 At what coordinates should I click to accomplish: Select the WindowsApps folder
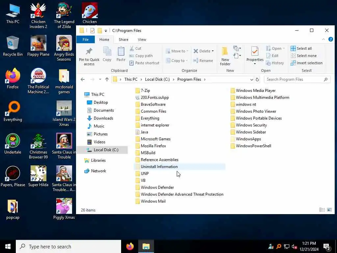coord(246,139)
